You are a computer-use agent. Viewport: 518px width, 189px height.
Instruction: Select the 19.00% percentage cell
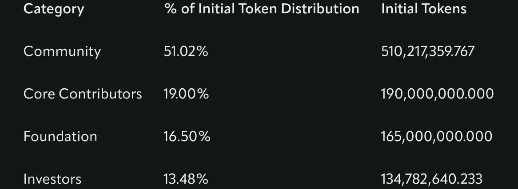coord(186,94)
